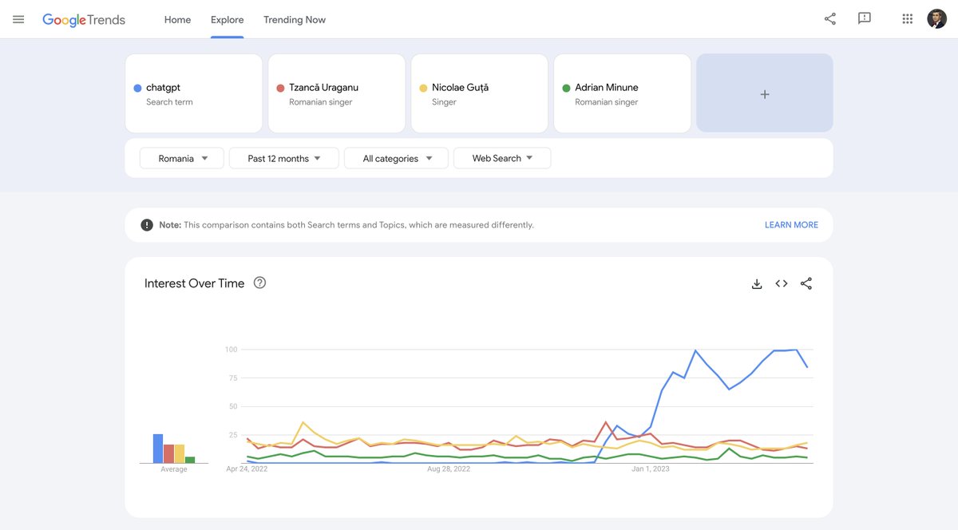Open the Google apps grid
Image resolution: width=958 pixels, height=530 pixels.
(908, 19)
